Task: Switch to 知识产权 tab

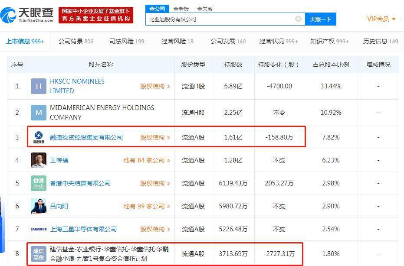Action: tap(329, 41)
